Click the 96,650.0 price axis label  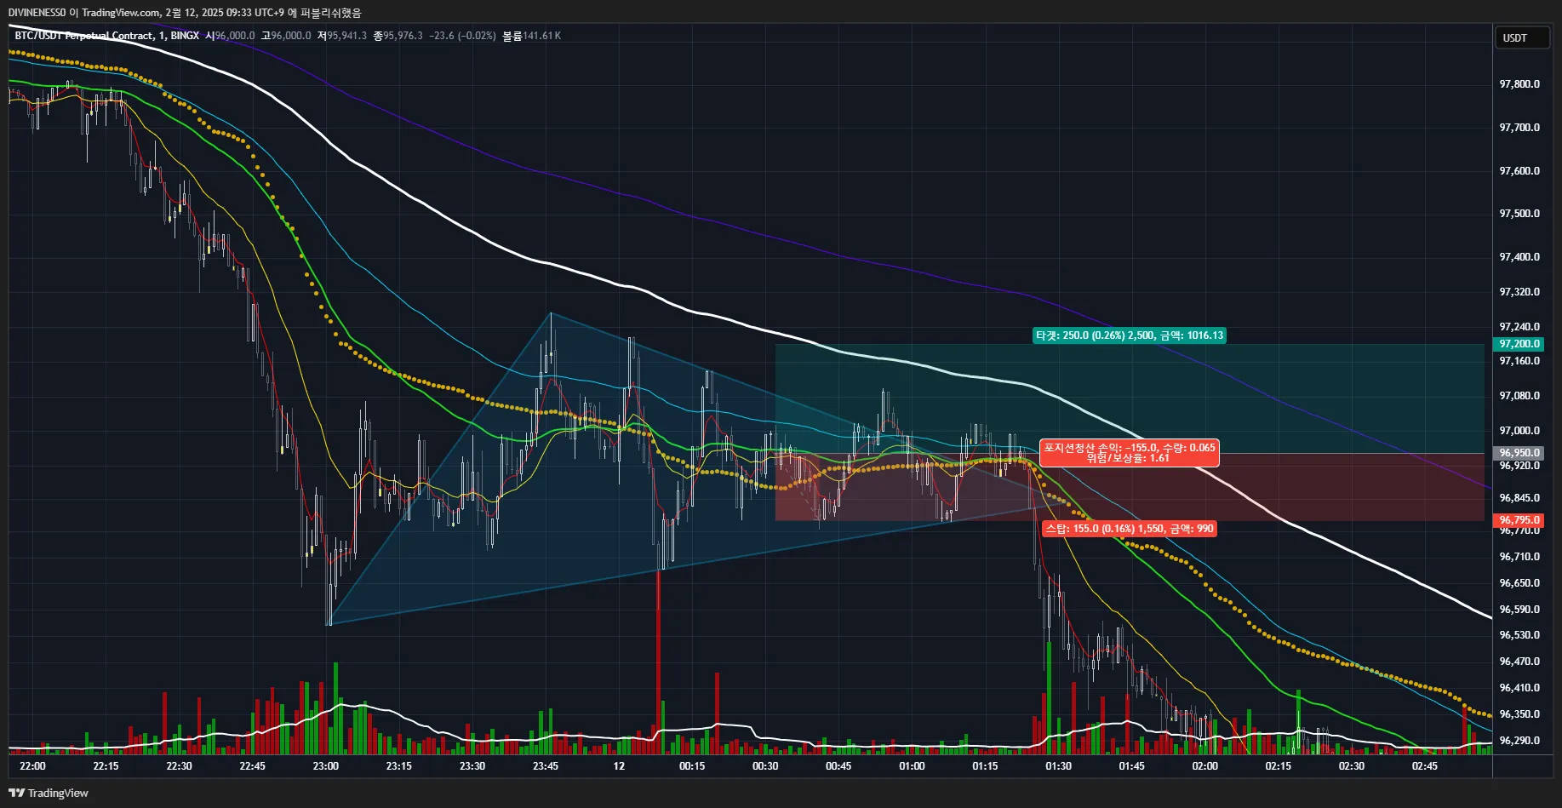[x=1519, y=583]
